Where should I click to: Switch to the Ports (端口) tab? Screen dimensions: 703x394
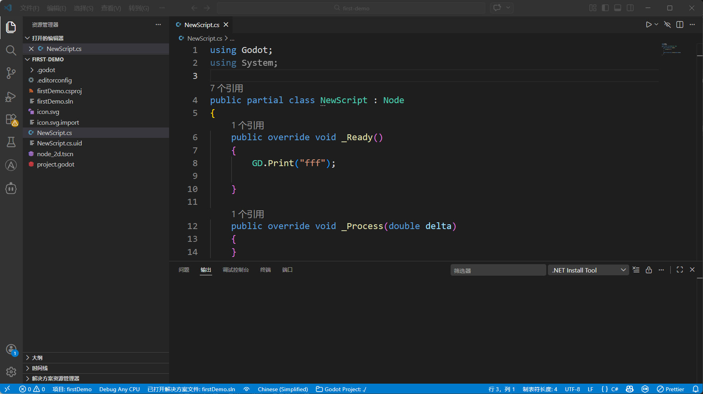coord(288,270)
